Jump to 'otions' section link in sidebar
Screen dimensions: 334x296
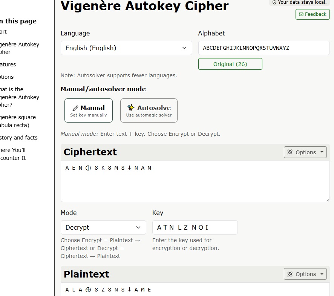coord(7,77)
